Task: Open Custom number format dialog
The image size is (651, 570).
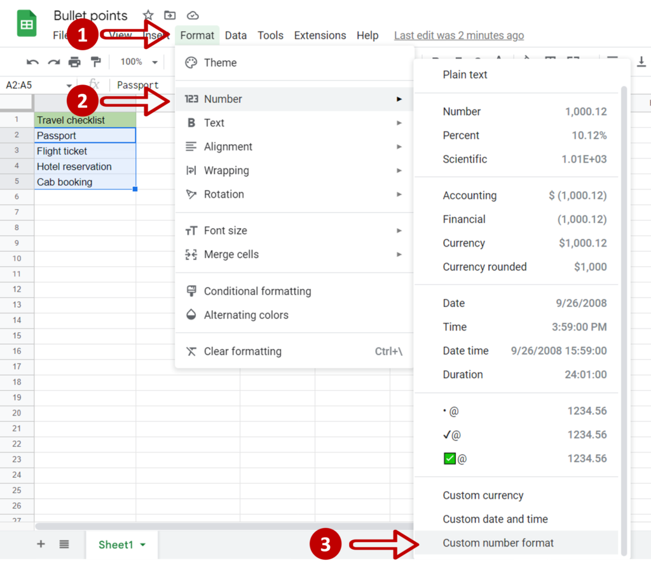Action: (516, 543)
